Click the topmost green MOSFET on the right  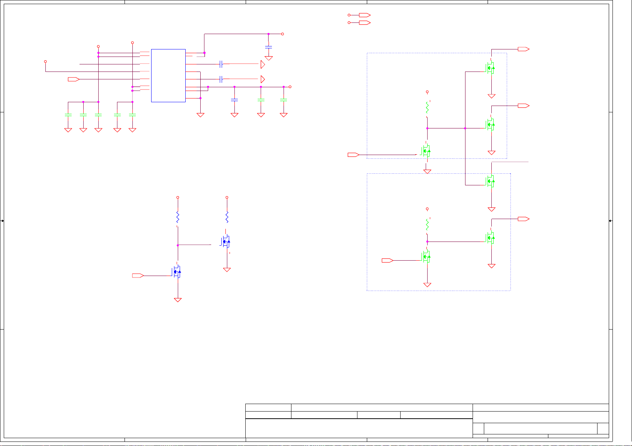point(490,68)
